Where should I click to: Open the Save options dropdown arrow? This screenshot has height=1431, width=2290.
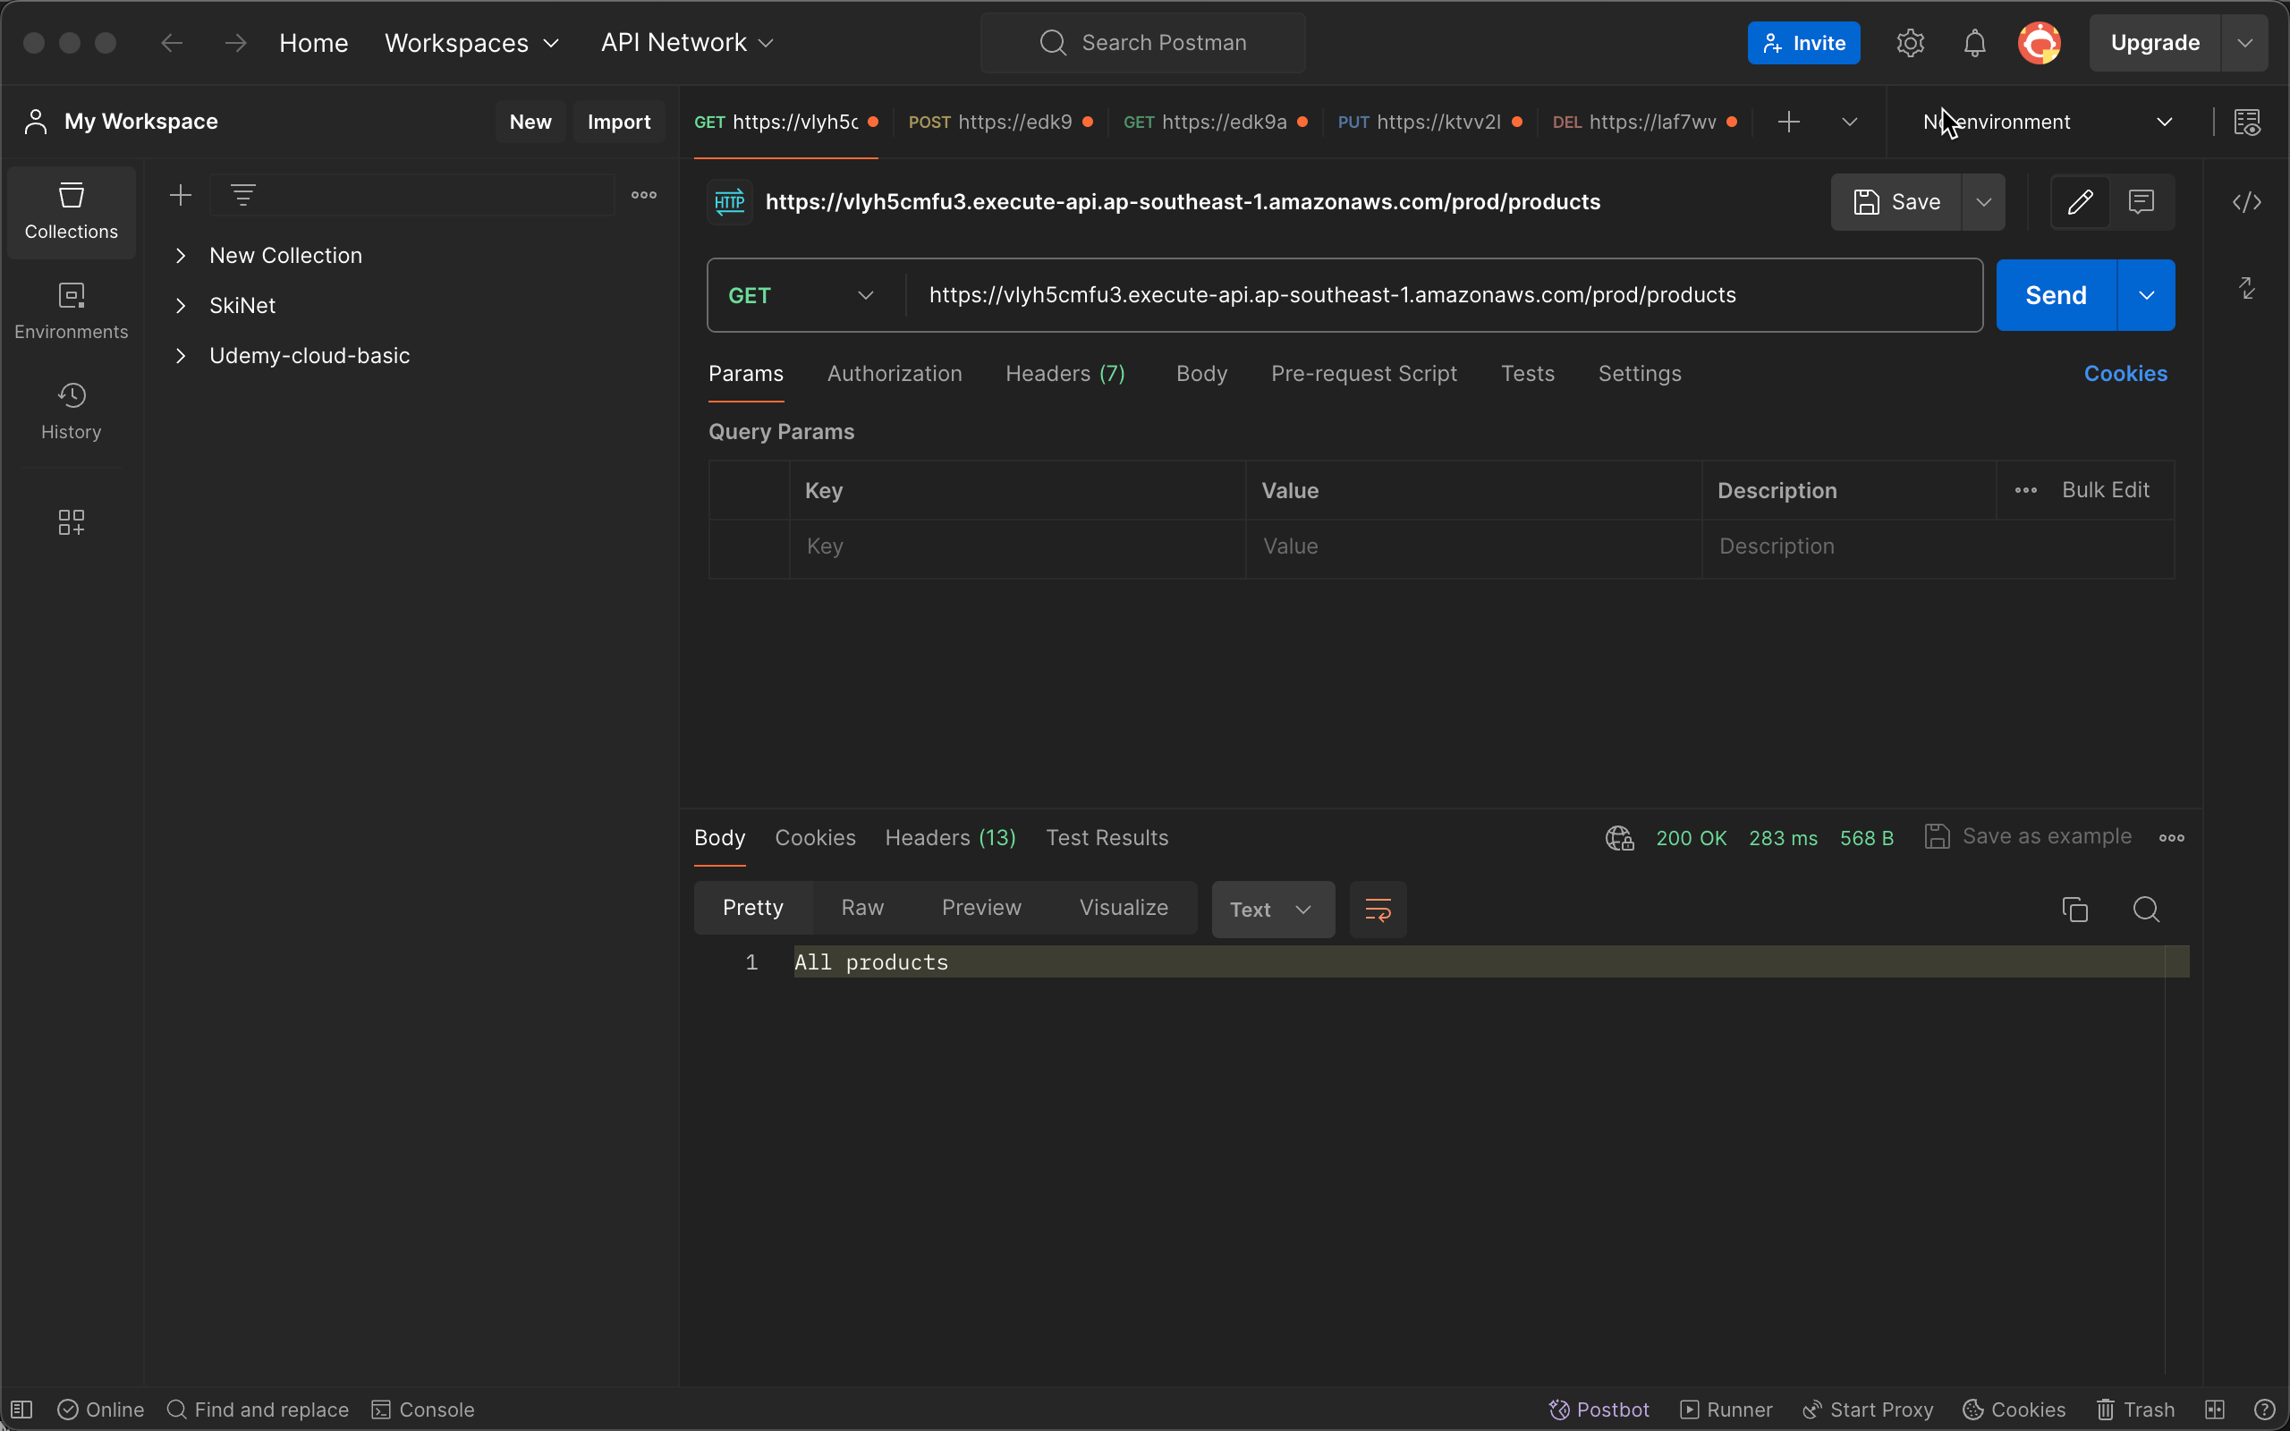click(1983, 201)
